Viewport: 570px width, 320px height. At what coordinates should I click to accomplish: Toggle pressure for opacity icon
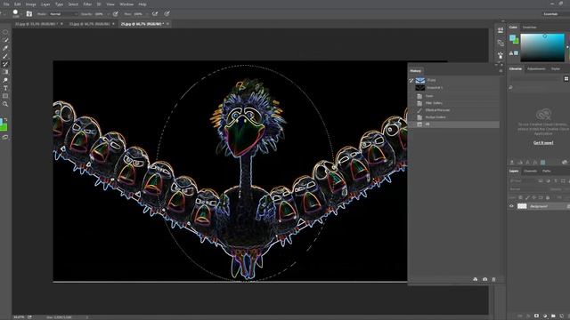click(x=115, y=14)
